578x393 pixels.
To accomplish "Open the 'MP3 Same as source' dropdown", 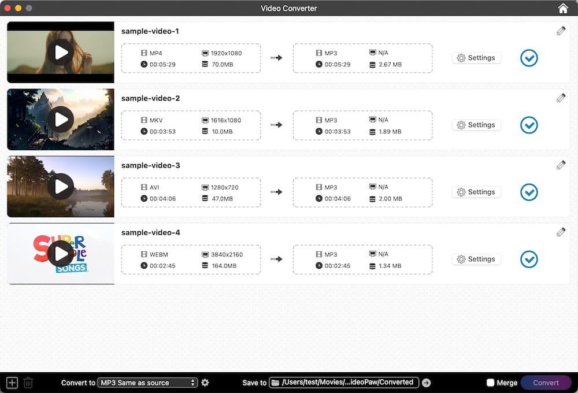I will 147,383.
